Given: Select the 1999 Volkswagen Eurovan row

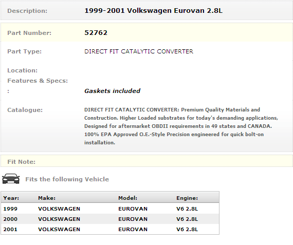Looking at the screenshot, I should (x=110, y=209).
